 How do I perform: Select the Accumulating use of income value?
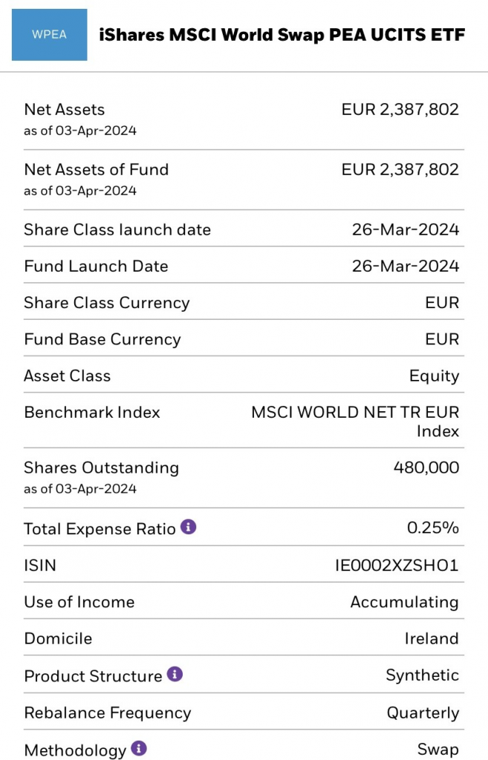404,602
